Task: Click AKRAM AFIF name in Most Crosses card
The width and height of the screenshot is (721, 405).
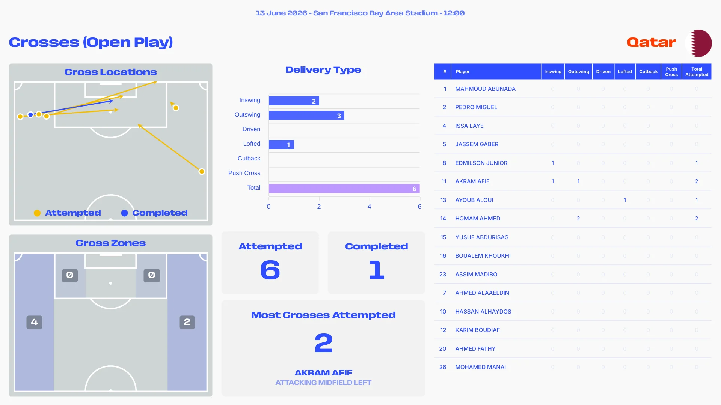Action: click(x=323, y=373)
